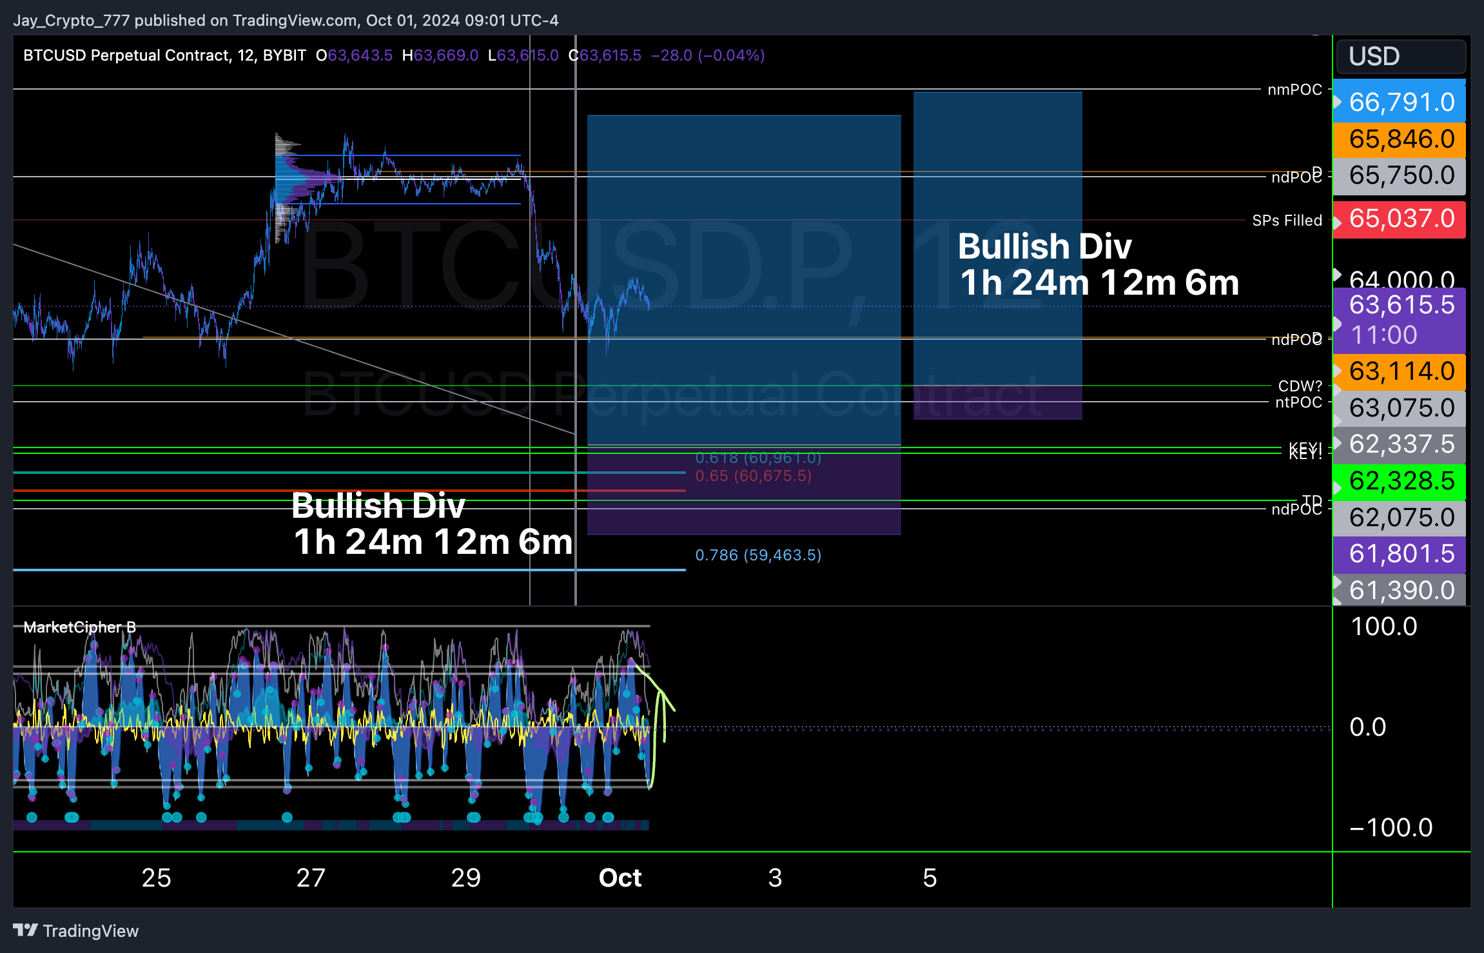Click the USD currency button
The width and height of the screenshot is (1484, 953).
(x=1401, y=57)
